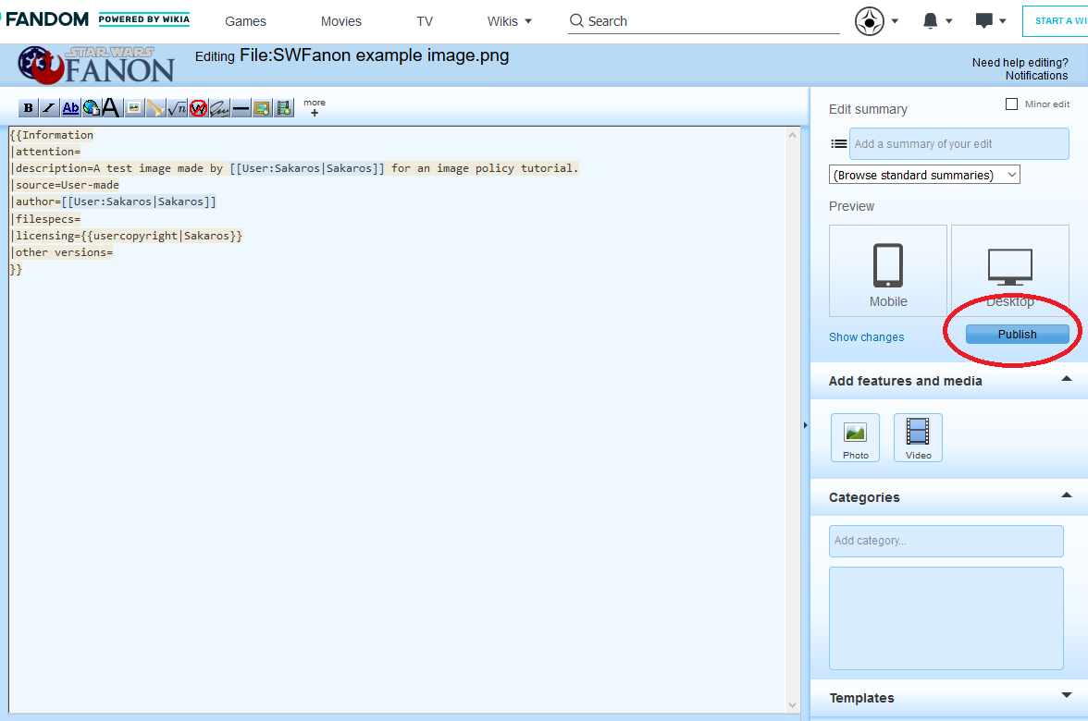Collapse Add features and media section
The height and width of the screenshot is (721, 1088).
[x=1067, y=379]
